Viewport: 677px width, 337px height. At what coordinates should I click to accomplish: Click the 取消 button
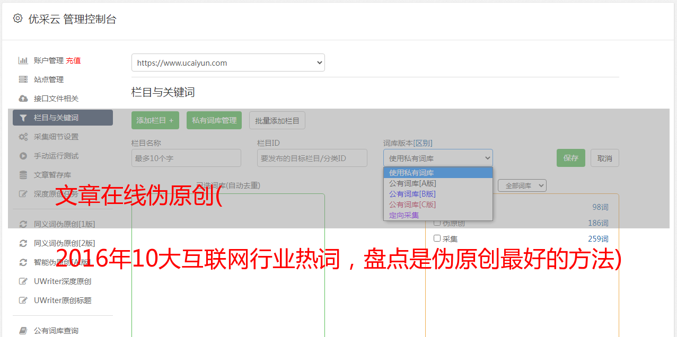pos(605,158)
